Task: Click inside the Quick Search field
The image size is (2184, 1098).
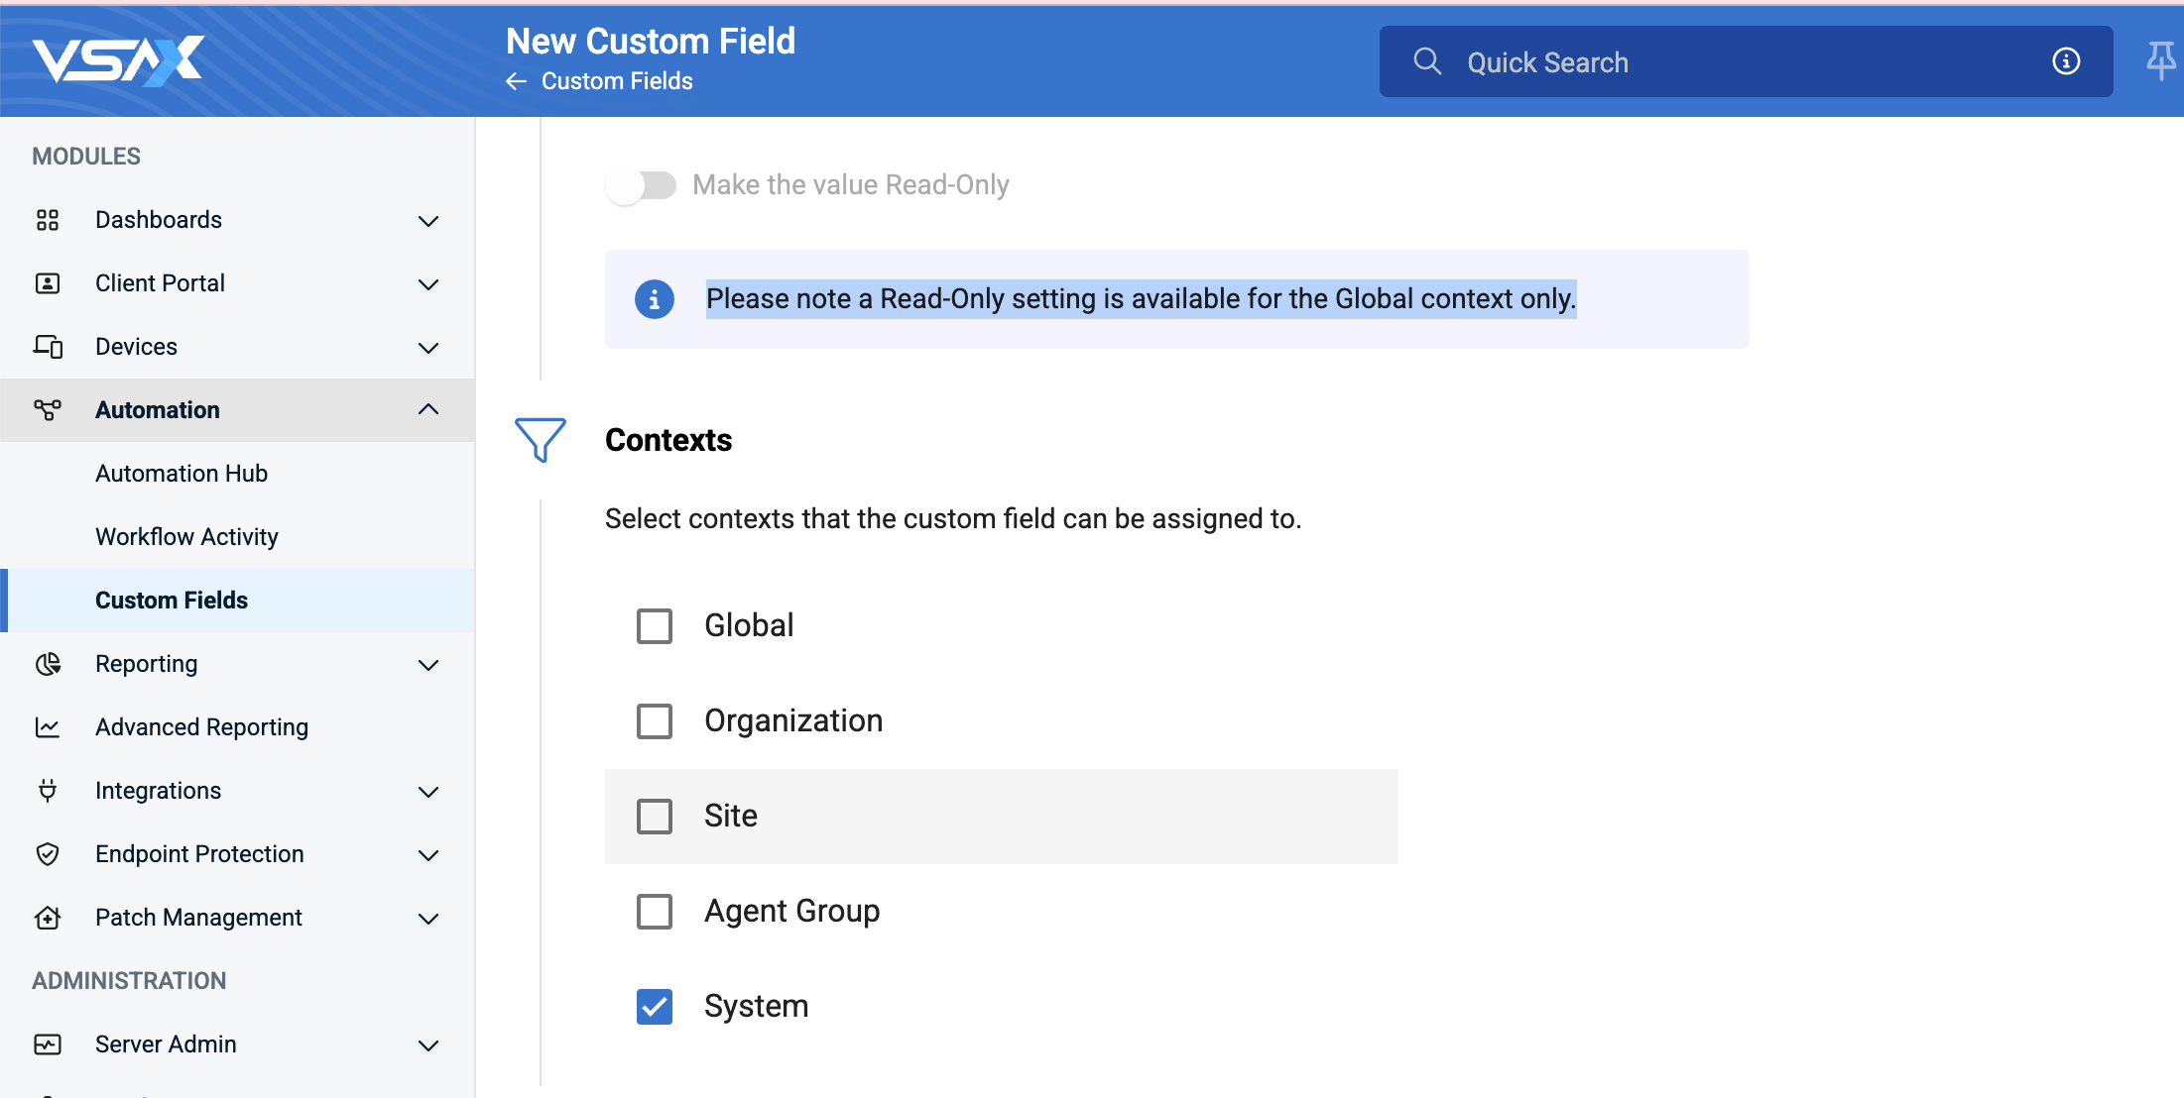Action: click(x=1686, y=61)
